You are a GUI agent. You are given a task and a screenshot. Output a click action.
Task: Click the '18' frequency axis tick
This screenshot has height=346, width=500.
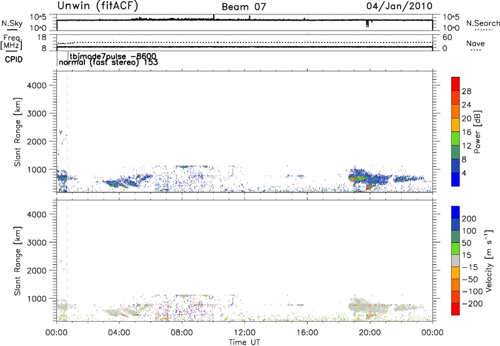[42, 37]
